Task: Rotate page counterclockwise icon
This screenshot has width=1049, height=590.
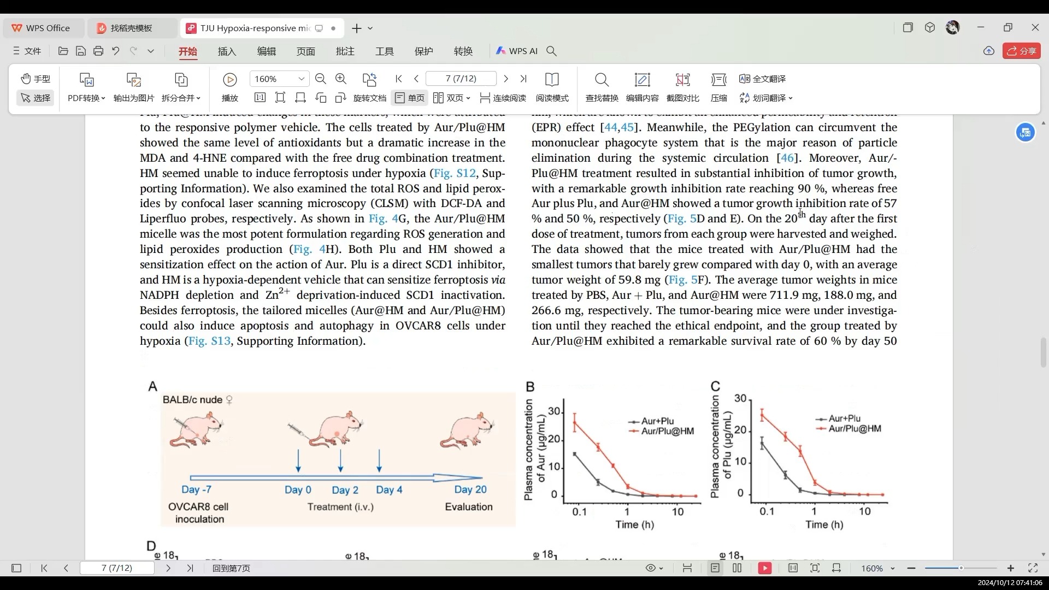Action: point(321,98)
